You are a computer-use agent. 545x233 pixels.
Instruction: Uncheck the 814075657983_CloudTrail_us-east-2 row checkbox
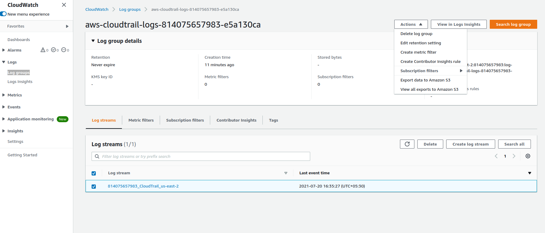94,186
